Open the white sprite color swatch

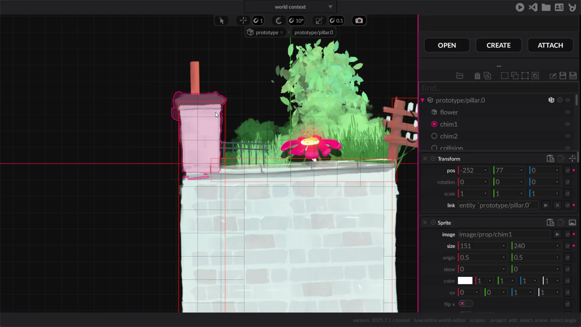[465, 281]
